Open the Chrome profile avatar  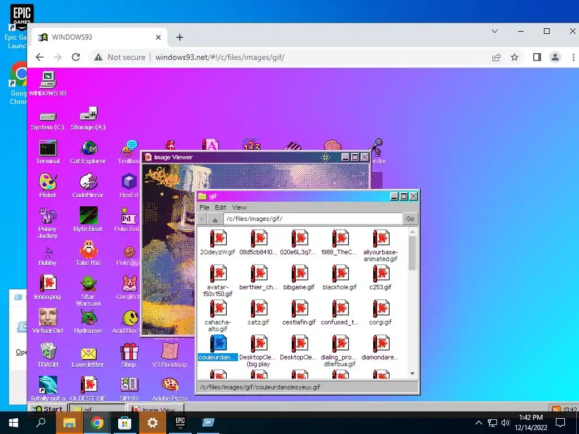555,57
